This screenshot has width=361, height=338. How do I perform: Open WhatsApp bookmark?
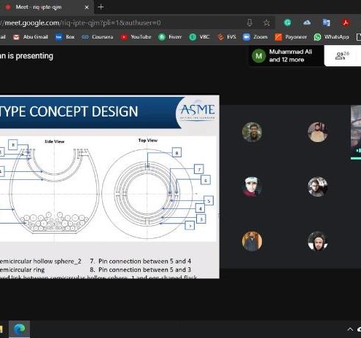pos(331,37)
